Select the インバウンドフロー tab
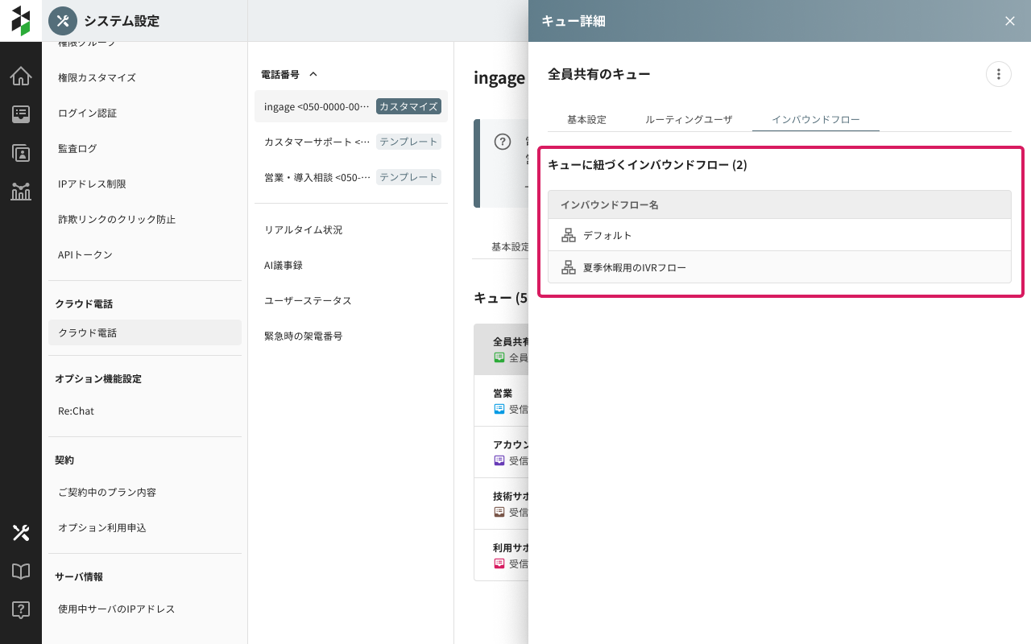Screen dimensions: 1031x644 pos(816,119)
